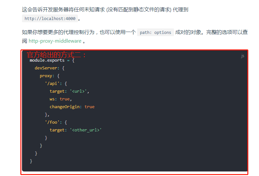
Task: Click the '/foo' key in the code
Action: pyautogui.click(x=52, y=122)
